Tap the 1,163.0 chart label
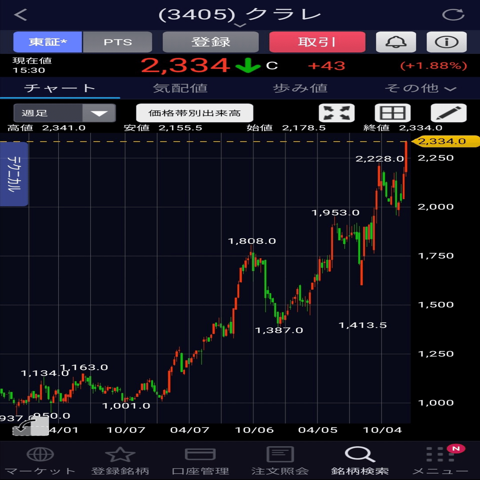This screenshot has height=480, width=480. click(84, 368)
